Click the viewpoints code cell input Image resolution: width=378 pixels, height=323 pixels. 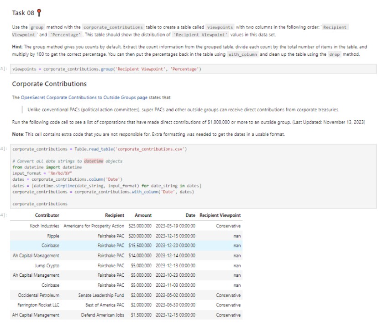click(x=193, y=69)
